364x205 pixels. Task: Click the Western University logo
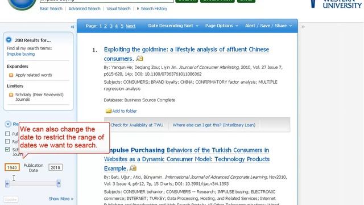coord(336,4)
